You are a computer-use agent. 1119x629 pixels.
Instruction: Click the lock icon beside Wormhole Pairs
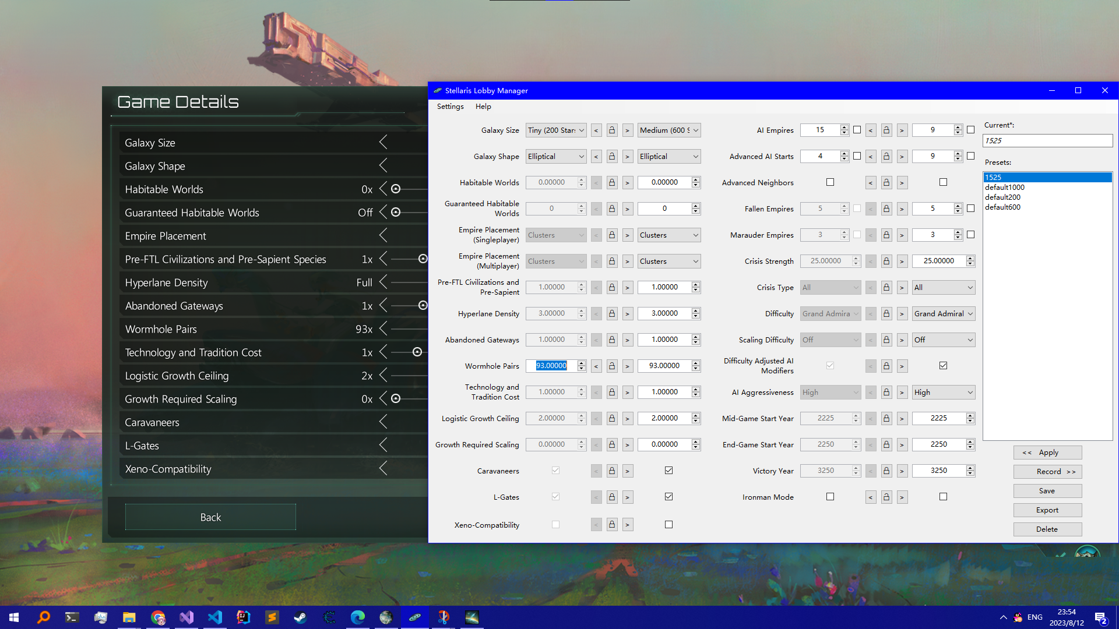(x=612, y=366)
